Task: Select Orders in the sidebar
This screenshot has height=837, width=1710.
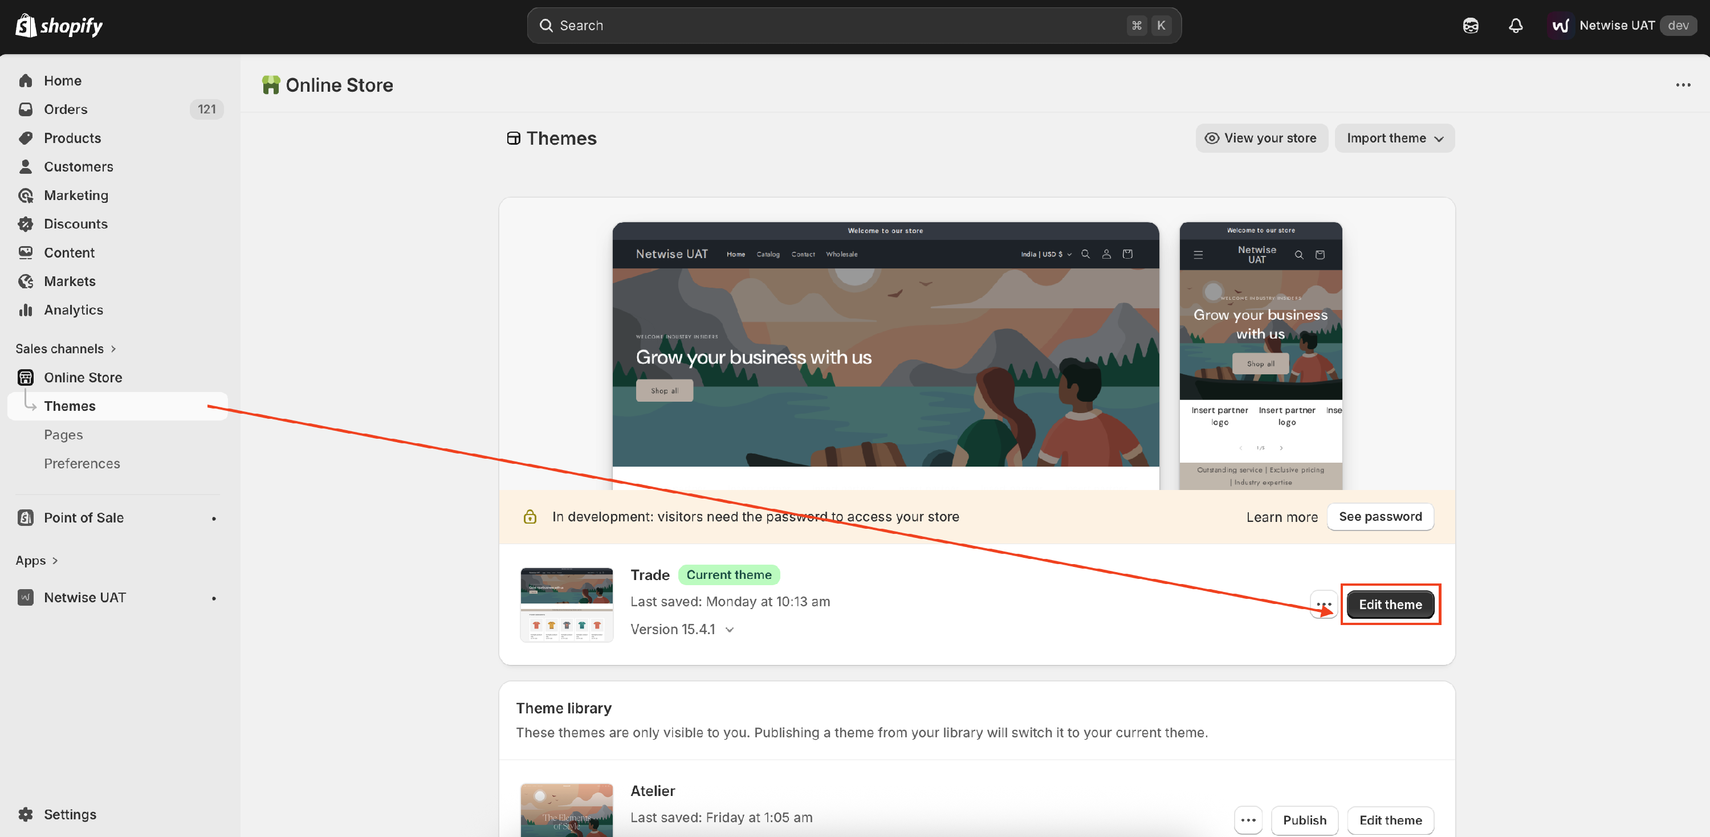Action: click(x=65, y=109)
